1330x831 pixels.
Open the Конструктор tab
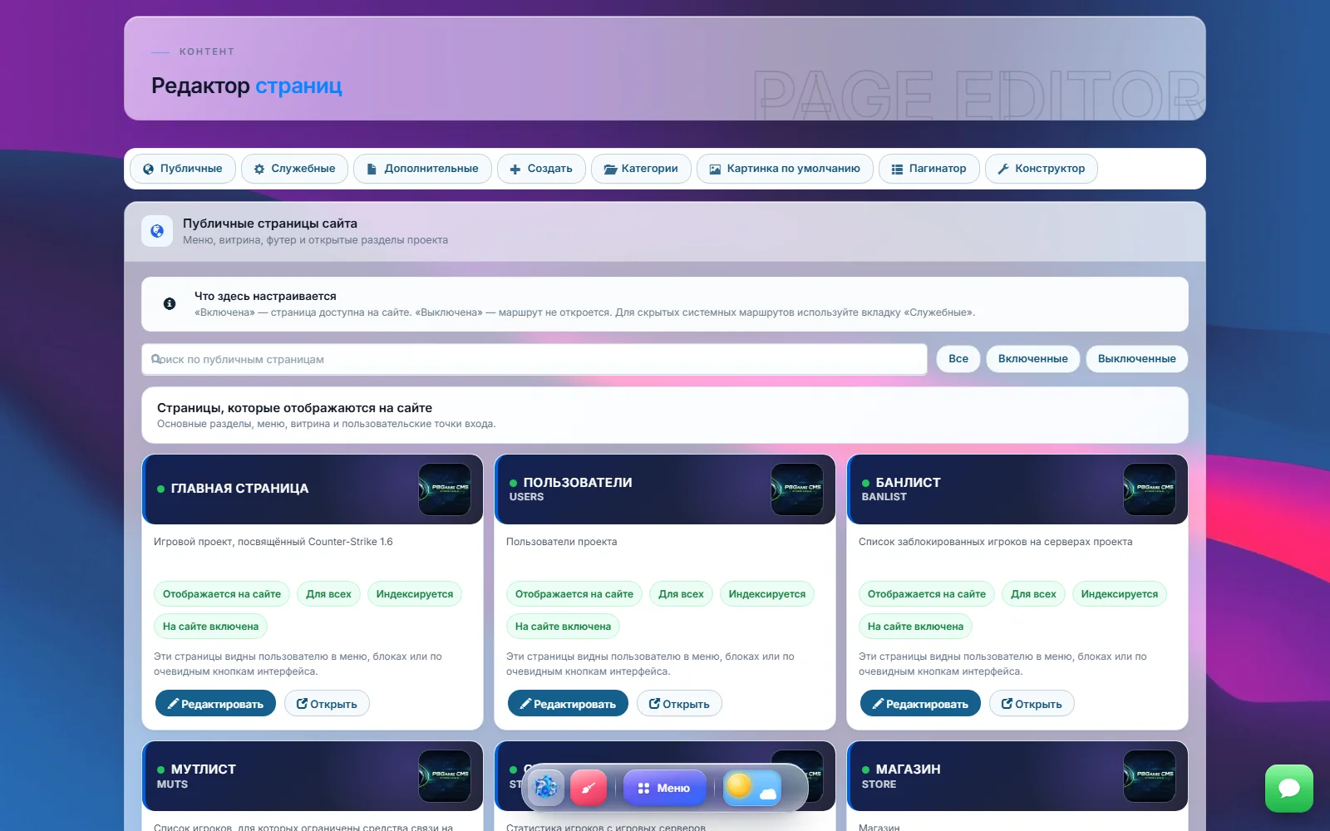pyautogui.click(x=1042, y=169)
